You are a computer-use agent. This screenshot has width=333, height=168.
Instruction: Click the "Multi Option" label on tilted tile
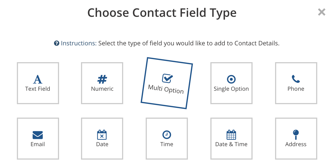point(166,89)
